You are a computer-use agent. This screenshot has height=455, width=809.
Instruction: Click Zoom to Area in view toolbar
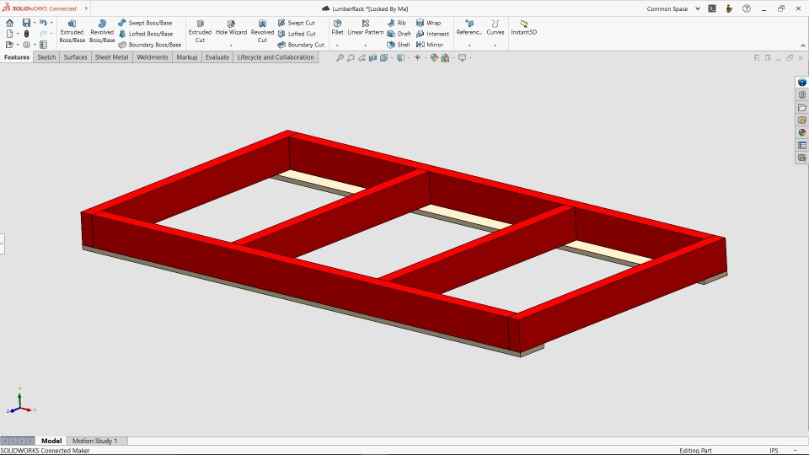click(351, 58)
